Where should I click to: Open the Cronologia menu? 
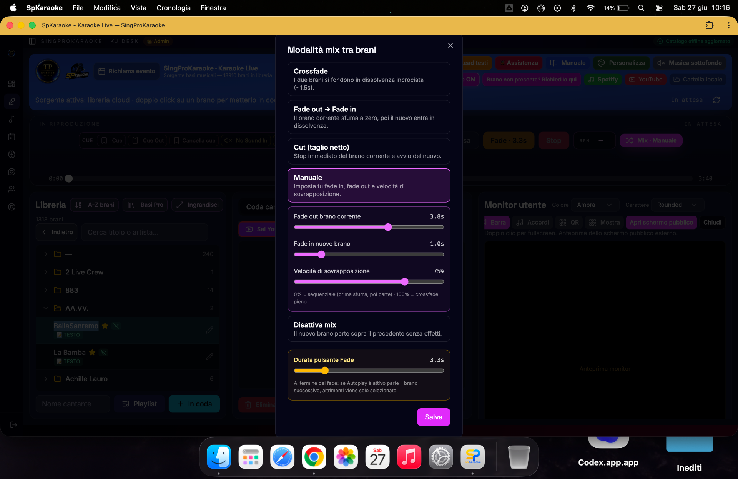[x=173, y=8]
